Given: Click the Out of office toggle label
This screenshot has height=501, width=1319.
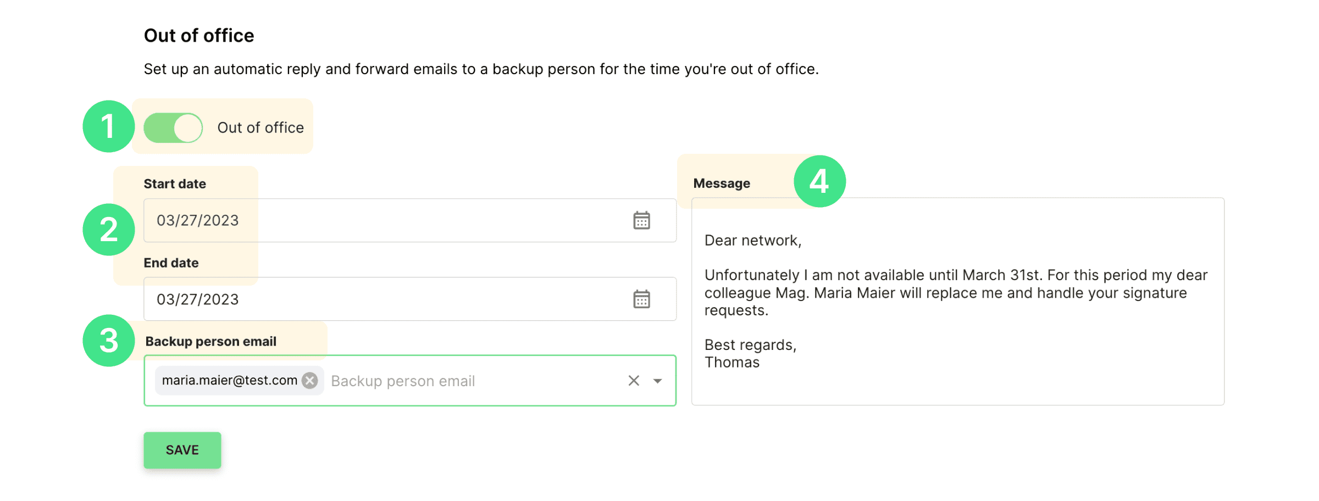Looking at the screenshot, I should coord(261,127).
